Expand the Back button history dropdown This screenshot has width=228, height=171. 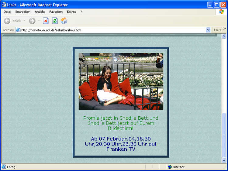coord(24,21)
